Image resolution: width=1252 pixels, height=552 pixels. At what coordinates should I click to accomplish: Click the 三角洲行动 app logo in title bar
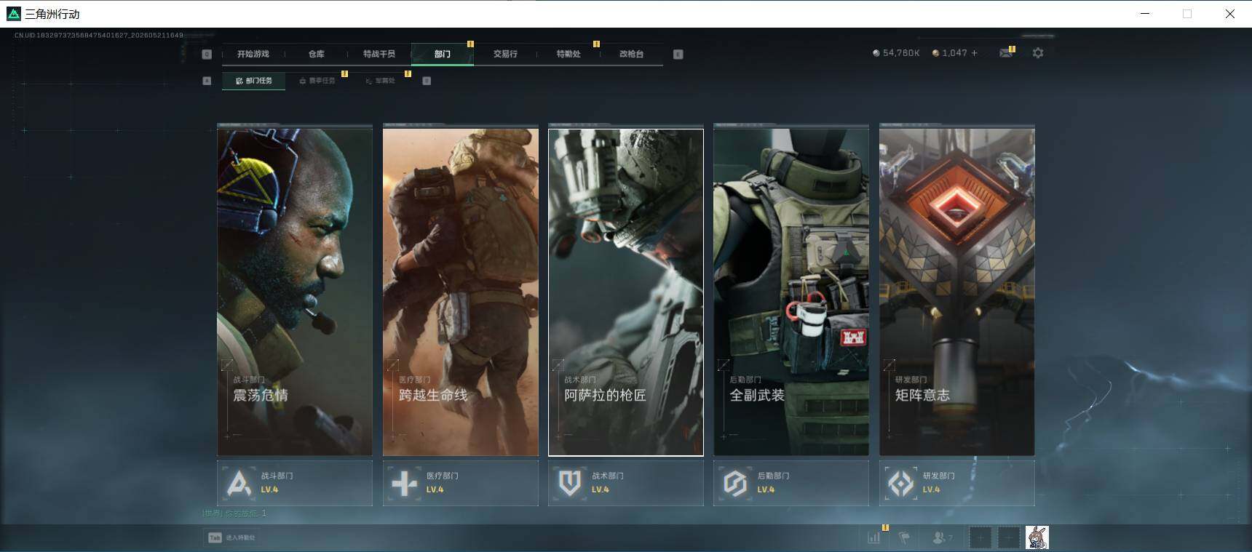pos(13,14)
